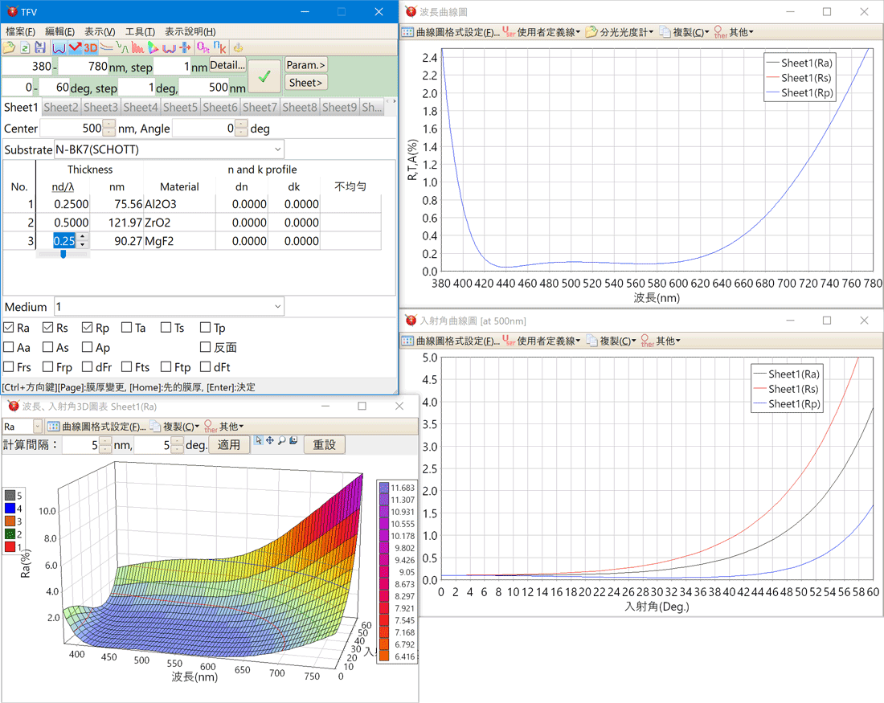The width and height of the screenshot is (884, 703).
Task: Click the open file folder icon
Action: [x=9, y=48]
